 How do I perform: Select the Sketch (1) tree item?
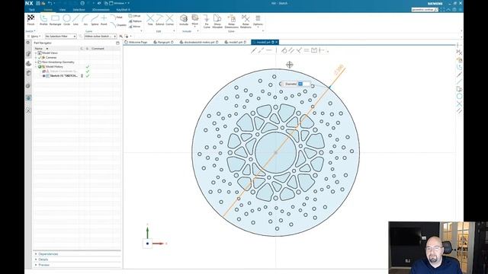(x=63, y=76)
